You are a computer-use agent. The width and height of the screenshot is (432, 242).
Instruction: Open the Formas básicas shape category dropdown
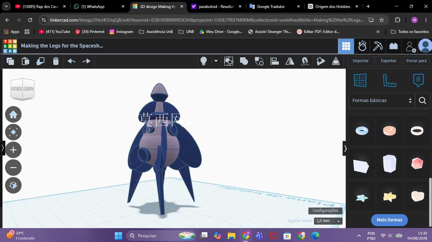coord(382,100)
